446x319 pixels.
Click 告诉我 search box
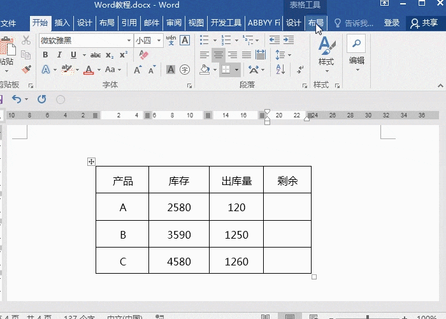[354, 23]
